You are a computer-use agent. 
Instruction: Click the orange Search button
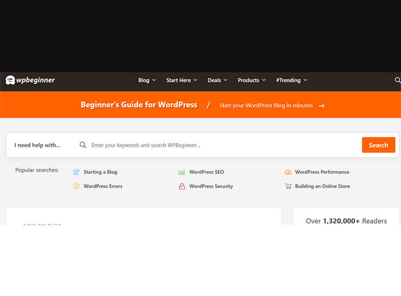pyautogui.click(x=378, y=145)
